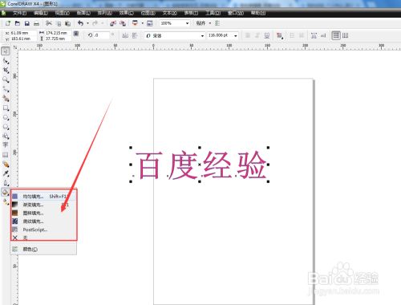Select the Interactive Blend tool
The image size is (401, 305).
click(x=6, y=165)
